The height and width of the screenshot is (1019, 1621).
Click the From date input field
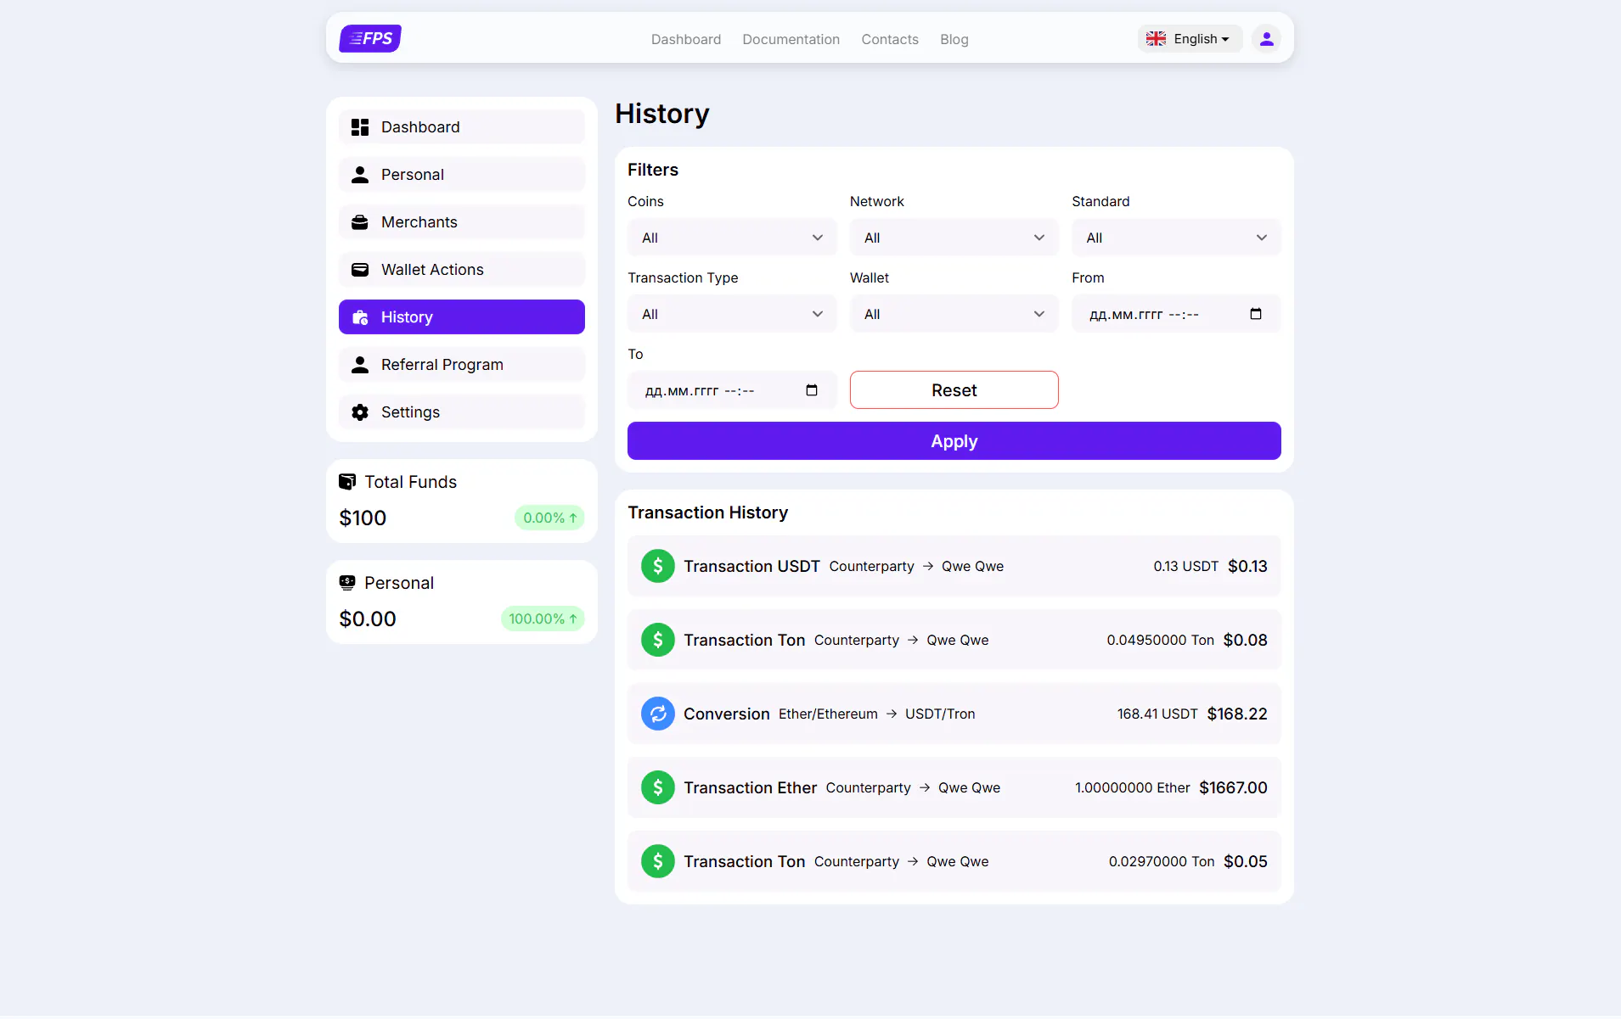1176,314
